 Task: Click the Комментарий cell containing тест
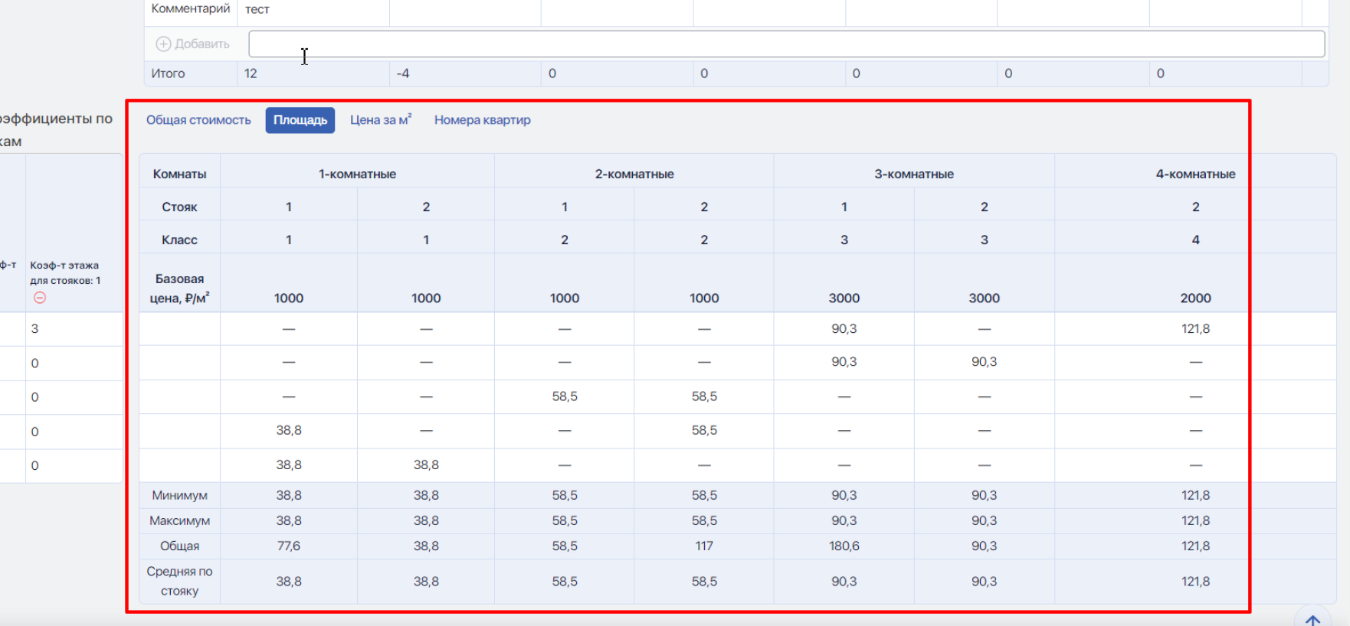[313, 11]
